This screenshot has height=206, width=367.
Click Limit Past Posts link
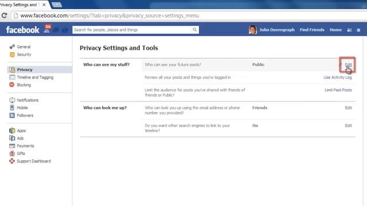click(338, 90)
